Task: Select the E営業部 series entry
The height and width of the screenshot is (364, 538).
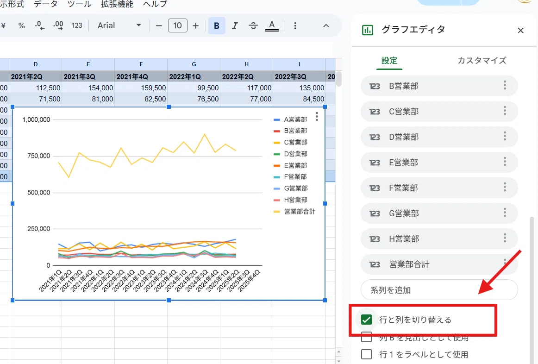Action: pos(439,162)
